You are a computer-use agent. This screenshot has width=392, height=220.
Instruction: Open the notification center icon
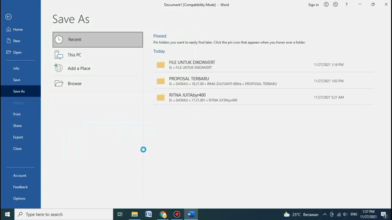pos(384,215)
